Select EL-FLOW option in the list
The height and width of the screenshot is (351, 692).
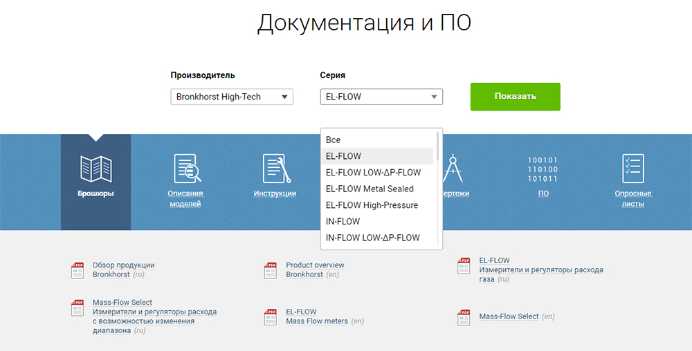coord(377,156)
